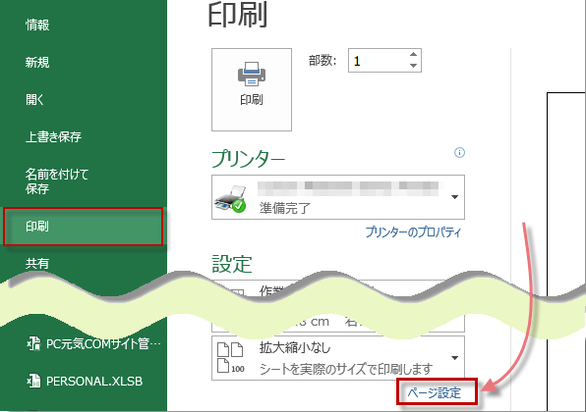Increase copies with the up spinner arrow
The image size is (586, 412).
click(x=413, y=54)
